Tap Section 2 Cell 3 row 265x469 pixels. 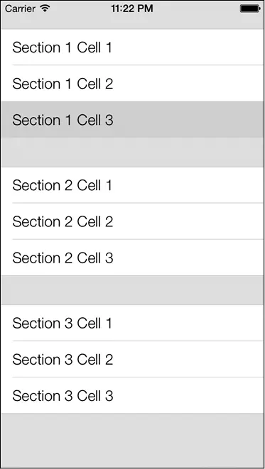[x=132, y=258]
